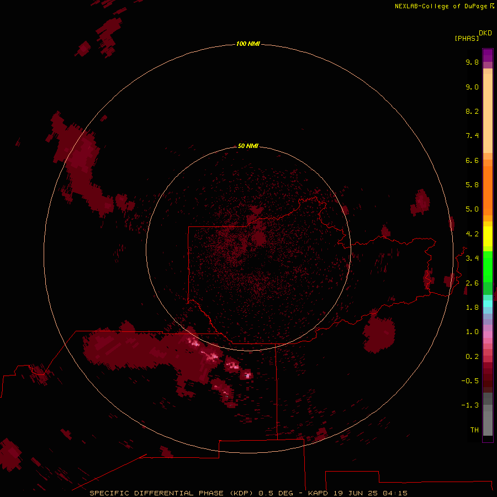The height and width of the screenshot is (497, 497).
Task: Click the 9.0 value on color scale
Action: coord(472,87)
